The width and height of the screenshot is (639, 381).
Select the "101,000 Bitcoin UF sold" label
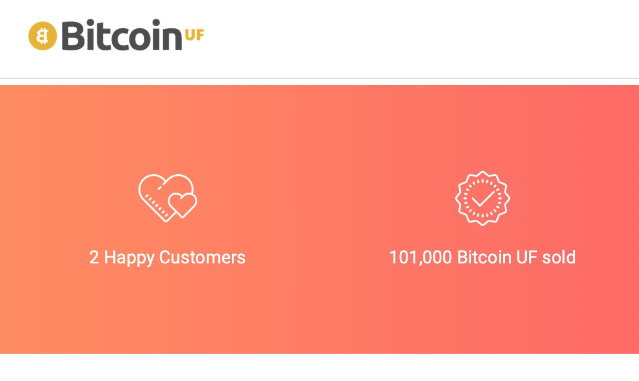[x=483, y=258]
